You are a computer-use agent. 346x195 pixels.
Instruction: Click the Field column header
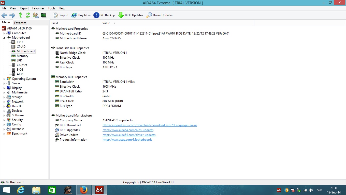coord(75,23)
